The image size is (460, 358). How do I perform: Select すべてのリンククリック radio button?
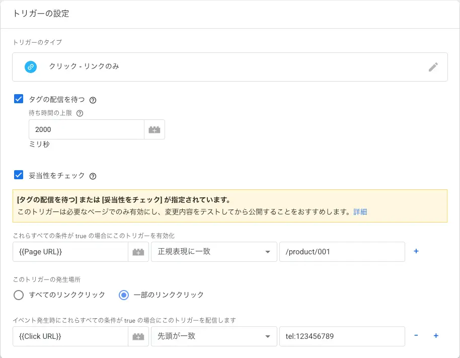(x=19, y=295)
